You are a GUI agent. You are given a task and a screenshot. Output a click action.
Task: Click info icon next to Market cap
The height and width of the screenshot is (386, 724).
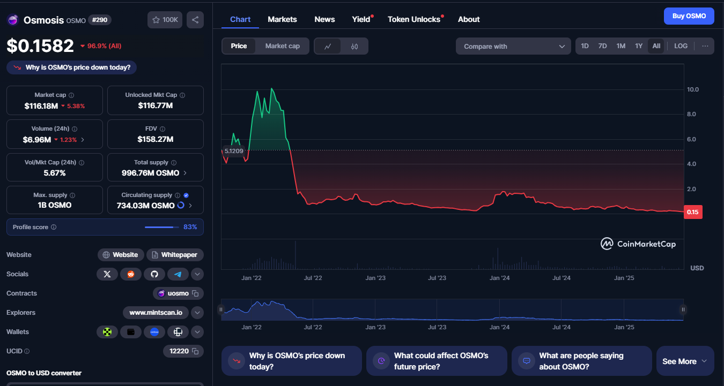pos(71,95)
